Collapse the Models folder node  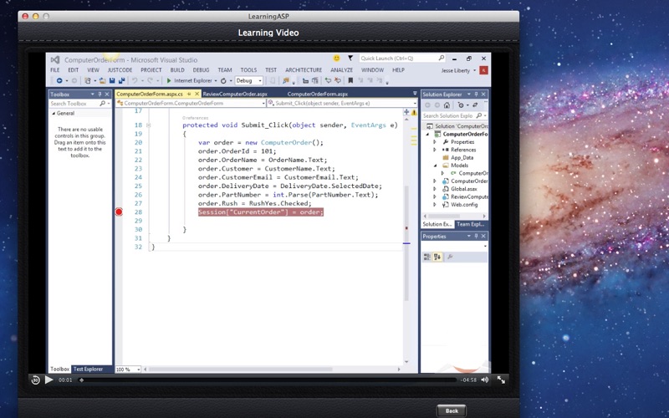click(x=435, y=166)
